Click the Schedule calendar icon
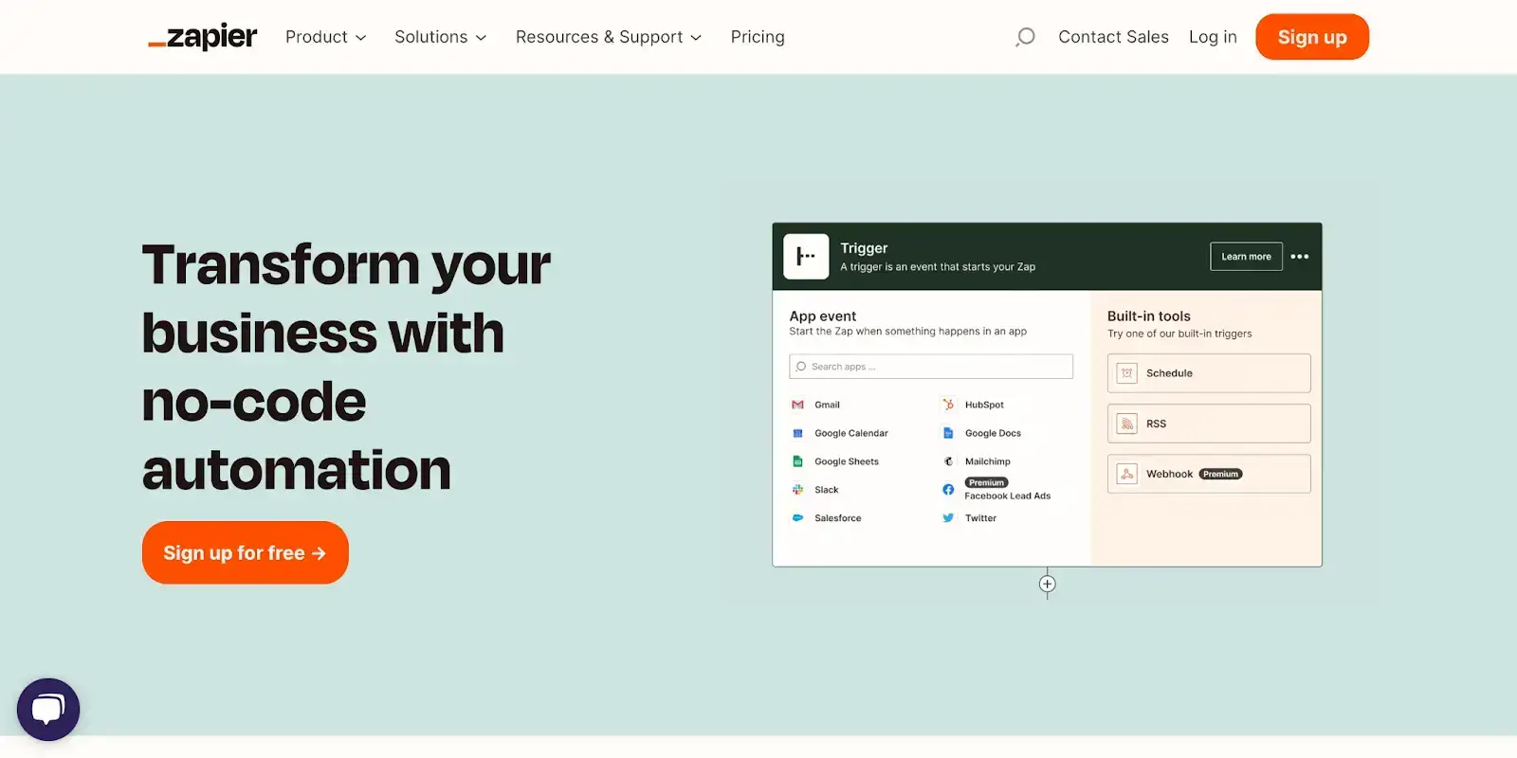The width and height of the screenshot is (1517, 758). [1126, 373]
